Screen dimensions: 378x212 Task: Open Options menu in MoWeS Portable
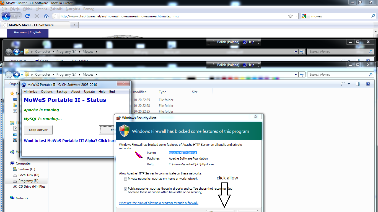(x=47, y=92)
